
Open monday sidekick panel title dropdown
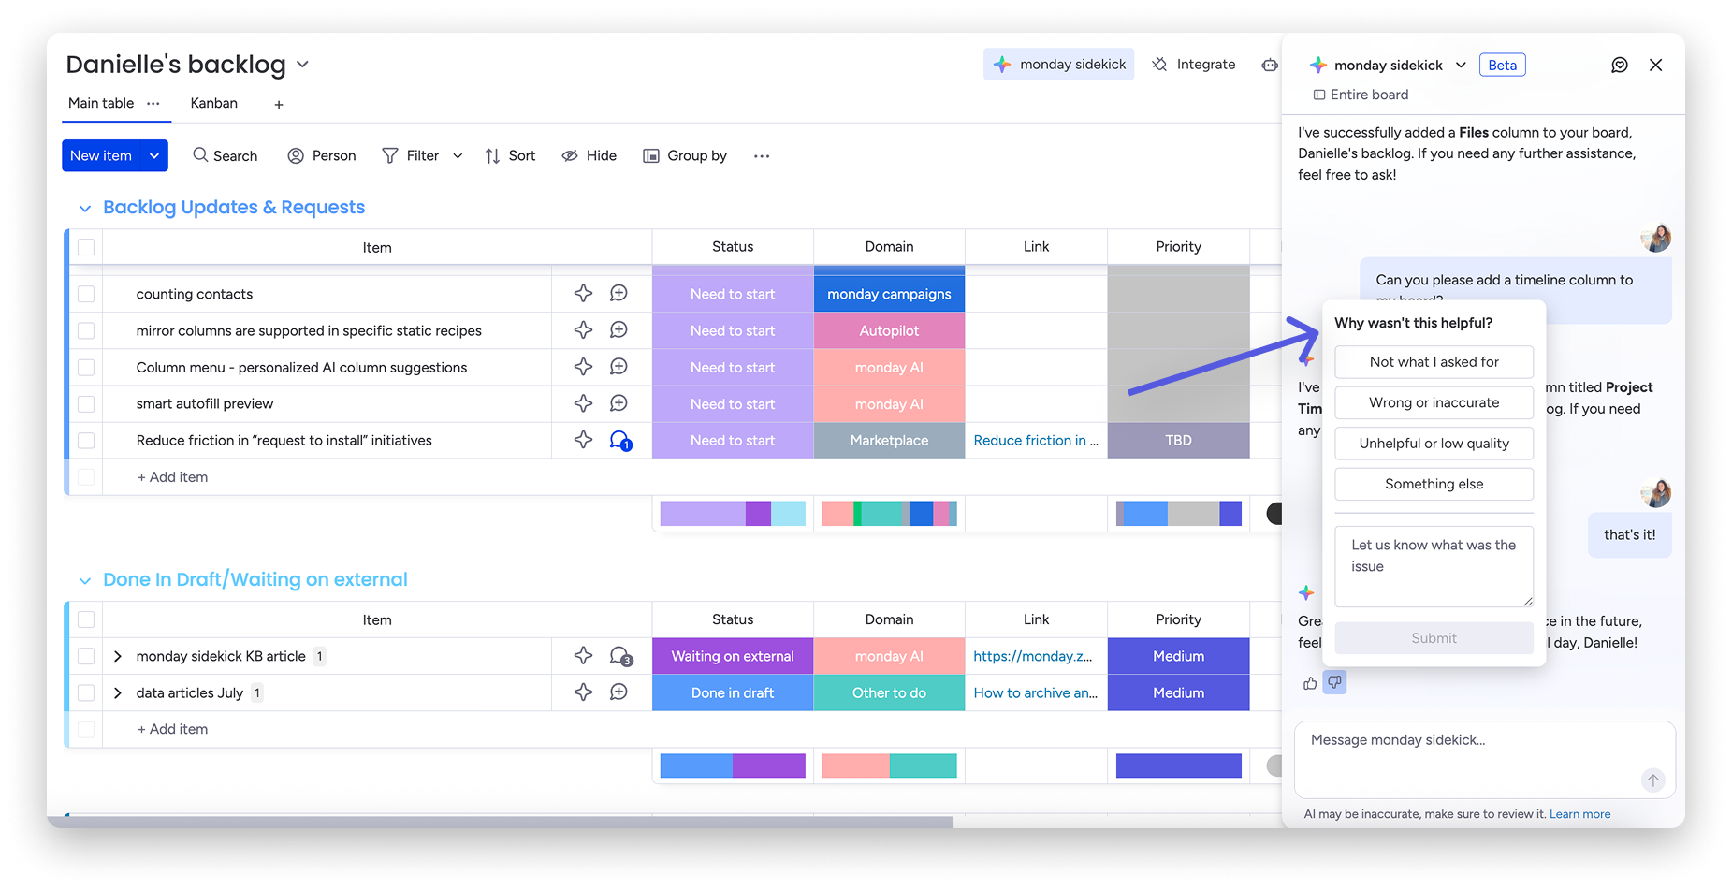tap(1461, 65)
